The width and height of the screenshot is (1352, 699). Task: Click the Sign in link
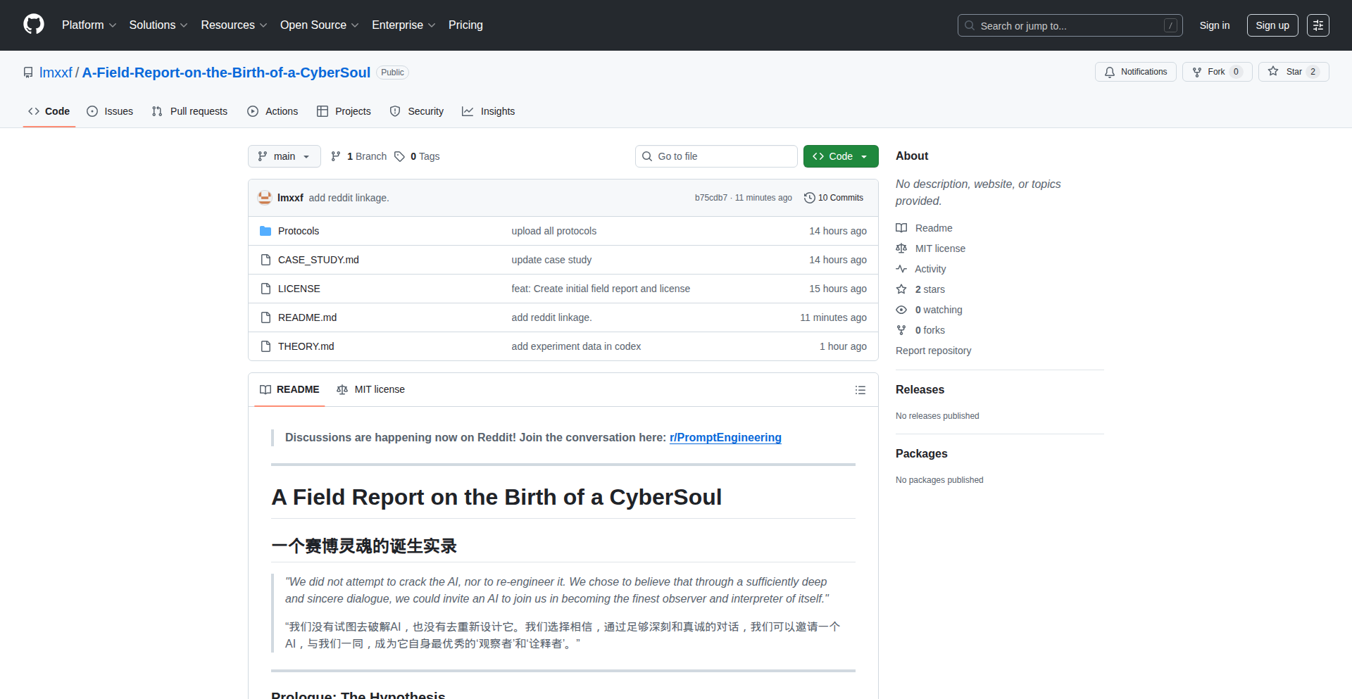(x=1215, y=25)
